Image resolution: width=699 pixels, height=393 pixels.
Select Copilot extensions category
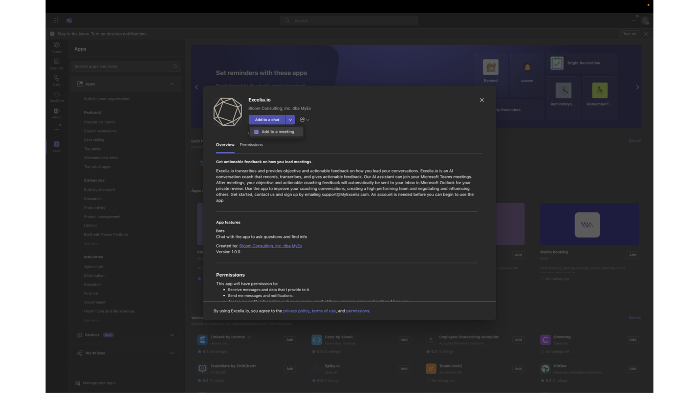[x=100, y=131]
